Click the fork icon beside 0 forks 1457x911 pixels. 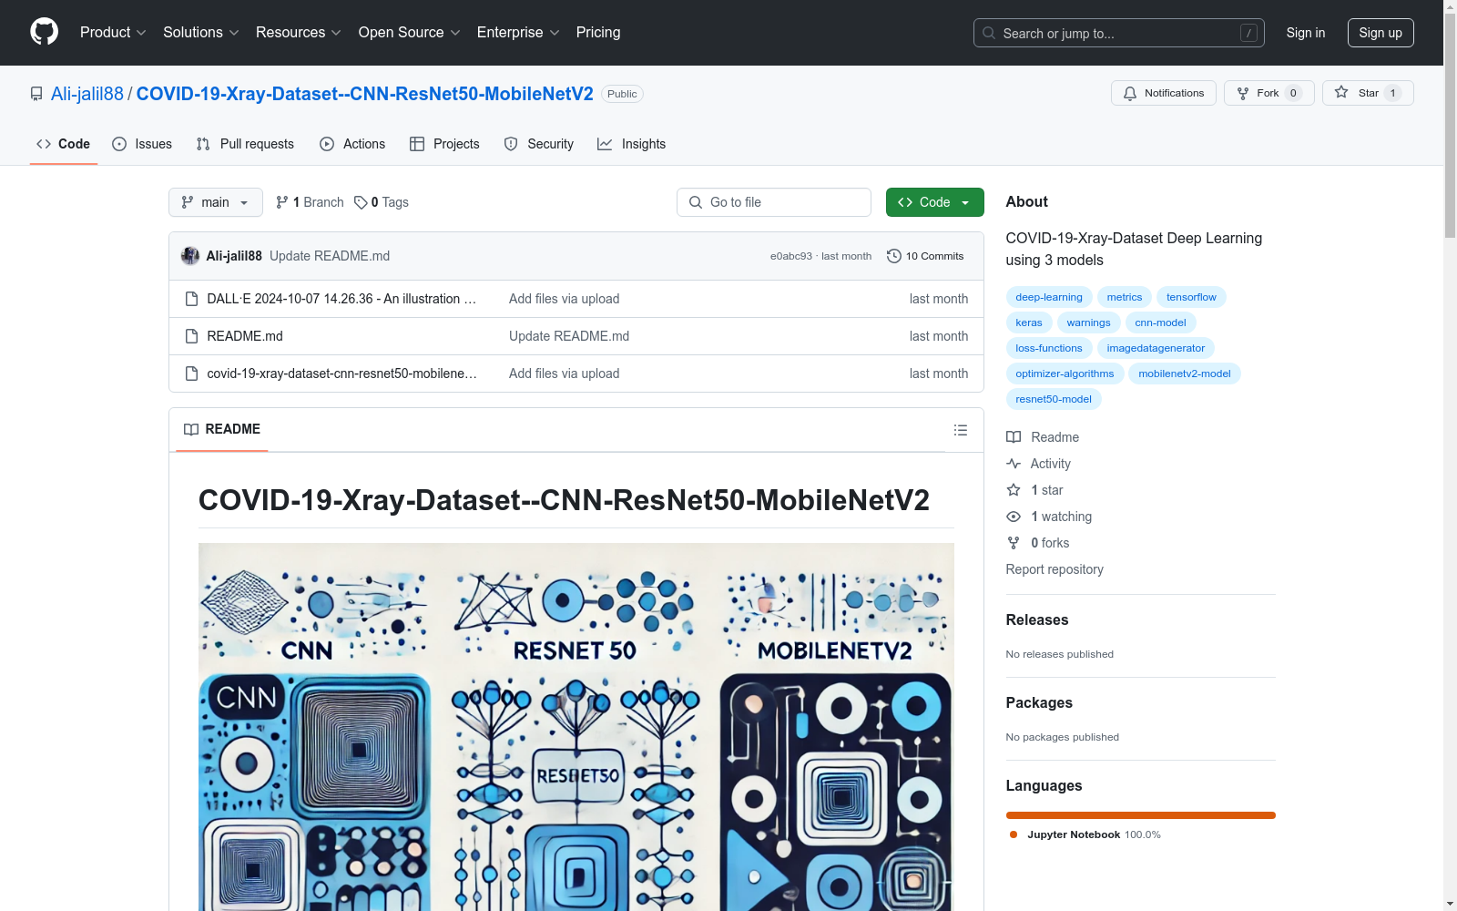point(1014,543)
